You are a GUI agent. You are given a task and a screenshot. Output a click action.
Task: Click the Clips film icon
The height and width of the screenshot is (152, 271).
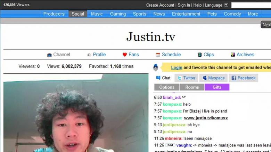[200, 55]
